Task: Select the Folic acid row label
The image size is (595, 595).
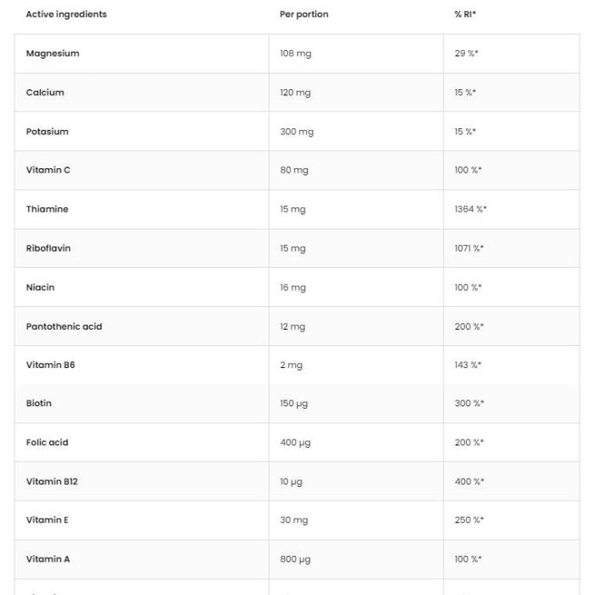Action: point(47,443)
